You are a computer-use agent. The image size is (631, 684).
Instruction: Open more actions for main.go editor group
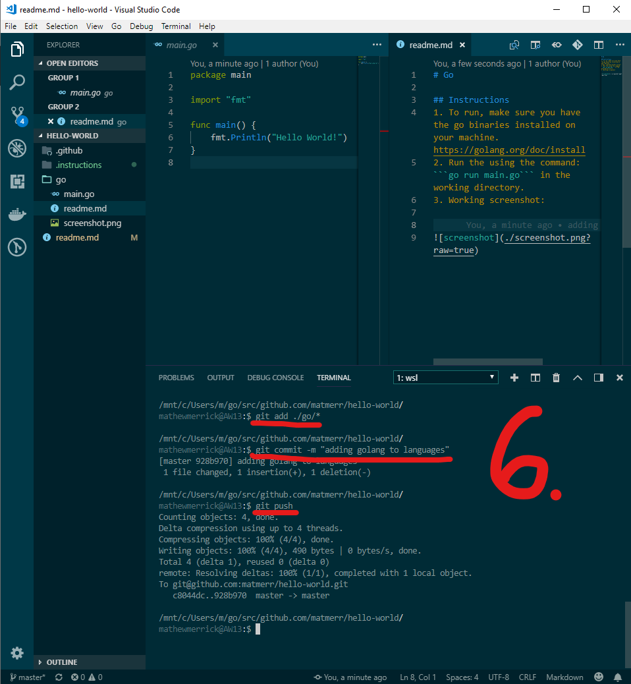point(377,45)
